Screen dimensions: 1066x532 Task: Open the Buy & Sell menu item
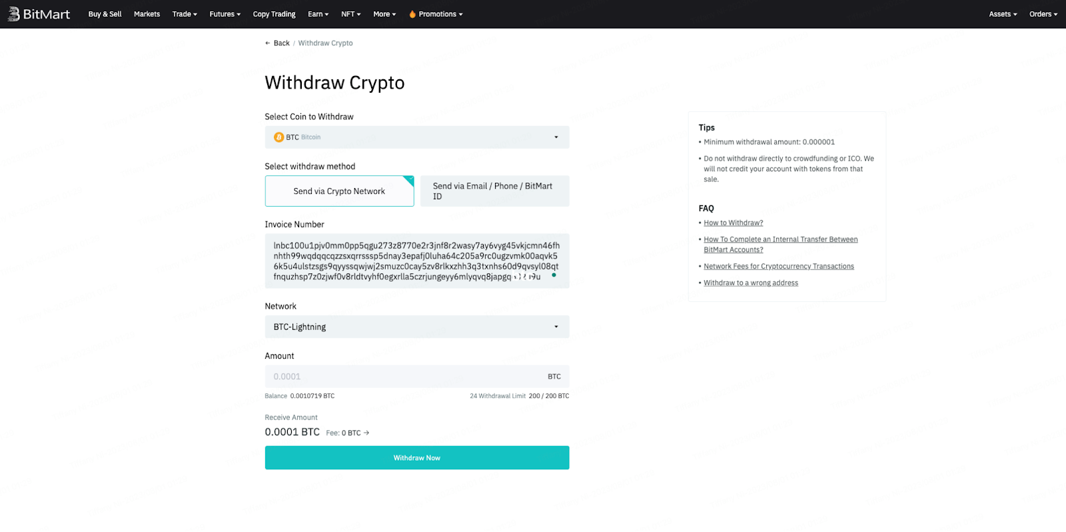[105, 14]
